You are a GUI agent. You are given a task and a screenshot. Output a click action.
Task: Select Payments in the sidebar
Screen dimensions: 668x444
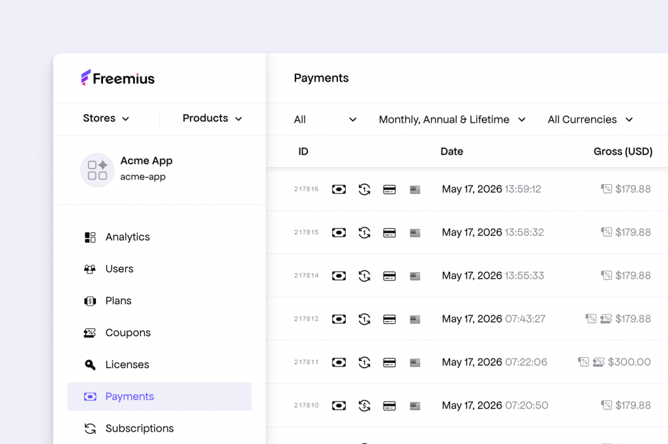[159, 396]
